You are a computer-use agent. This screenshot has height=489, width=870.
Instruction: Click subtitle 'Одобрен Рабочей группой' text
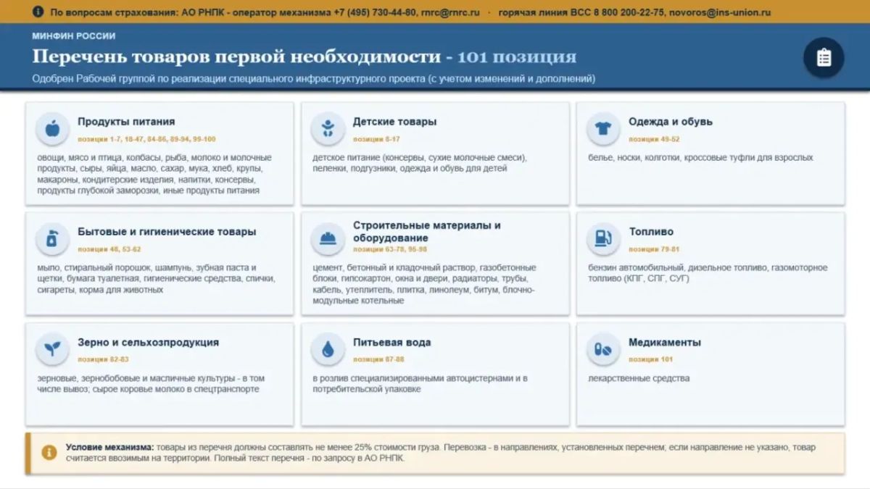pyautogui.click(x=313, y=78)
